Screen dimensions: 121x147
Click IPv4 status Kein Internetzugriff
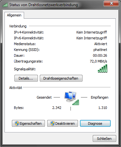91,32
